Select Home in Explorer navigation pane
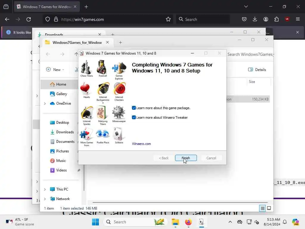This screenshot has width=305, height=229. 60,84
